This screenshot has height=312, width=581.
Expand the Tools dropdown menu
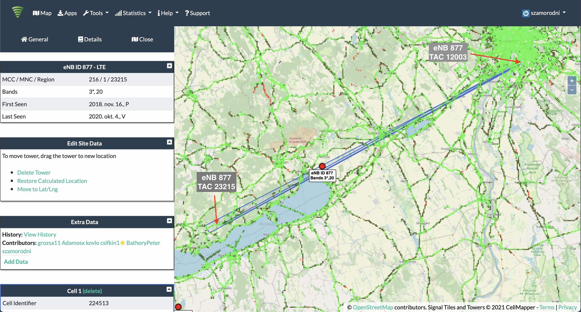[x=96, y=13]
